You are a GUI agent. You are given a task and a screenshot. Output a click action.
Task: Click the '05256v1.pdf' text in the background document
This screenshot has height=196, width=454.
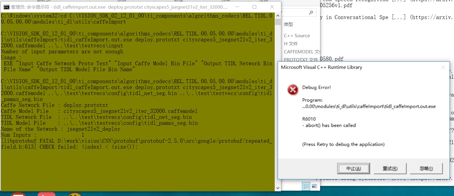pos(336,5)
